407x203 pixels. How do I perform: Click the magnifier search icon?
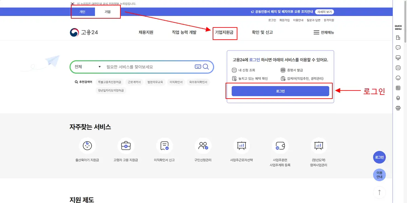click(x=206, y=67)
